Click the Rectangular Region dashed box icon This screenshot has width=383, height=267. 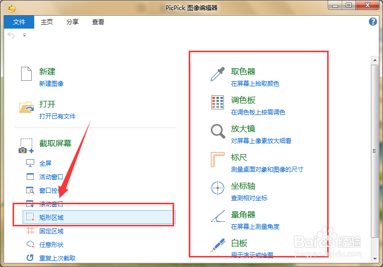coord(30,217)
